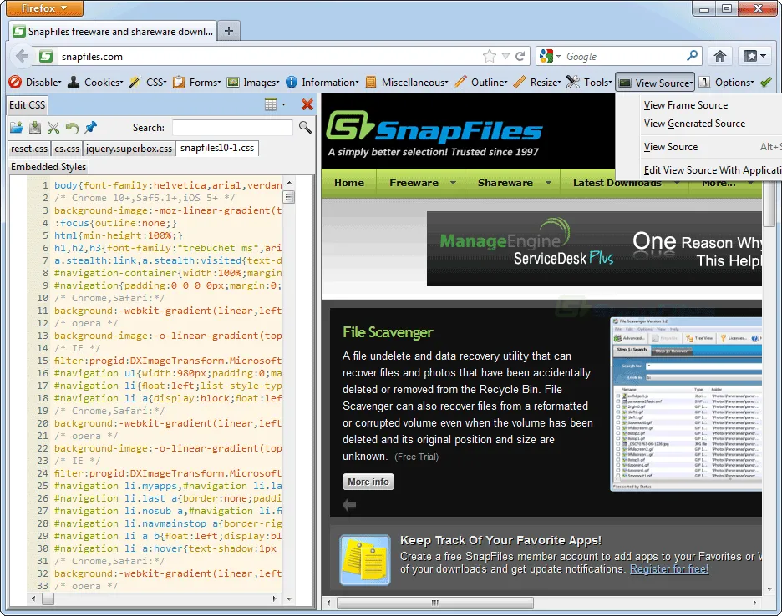The width and height of the screenshot is (782, 616).
Task: Click the browser back arrow button
Action: point(22,56)
